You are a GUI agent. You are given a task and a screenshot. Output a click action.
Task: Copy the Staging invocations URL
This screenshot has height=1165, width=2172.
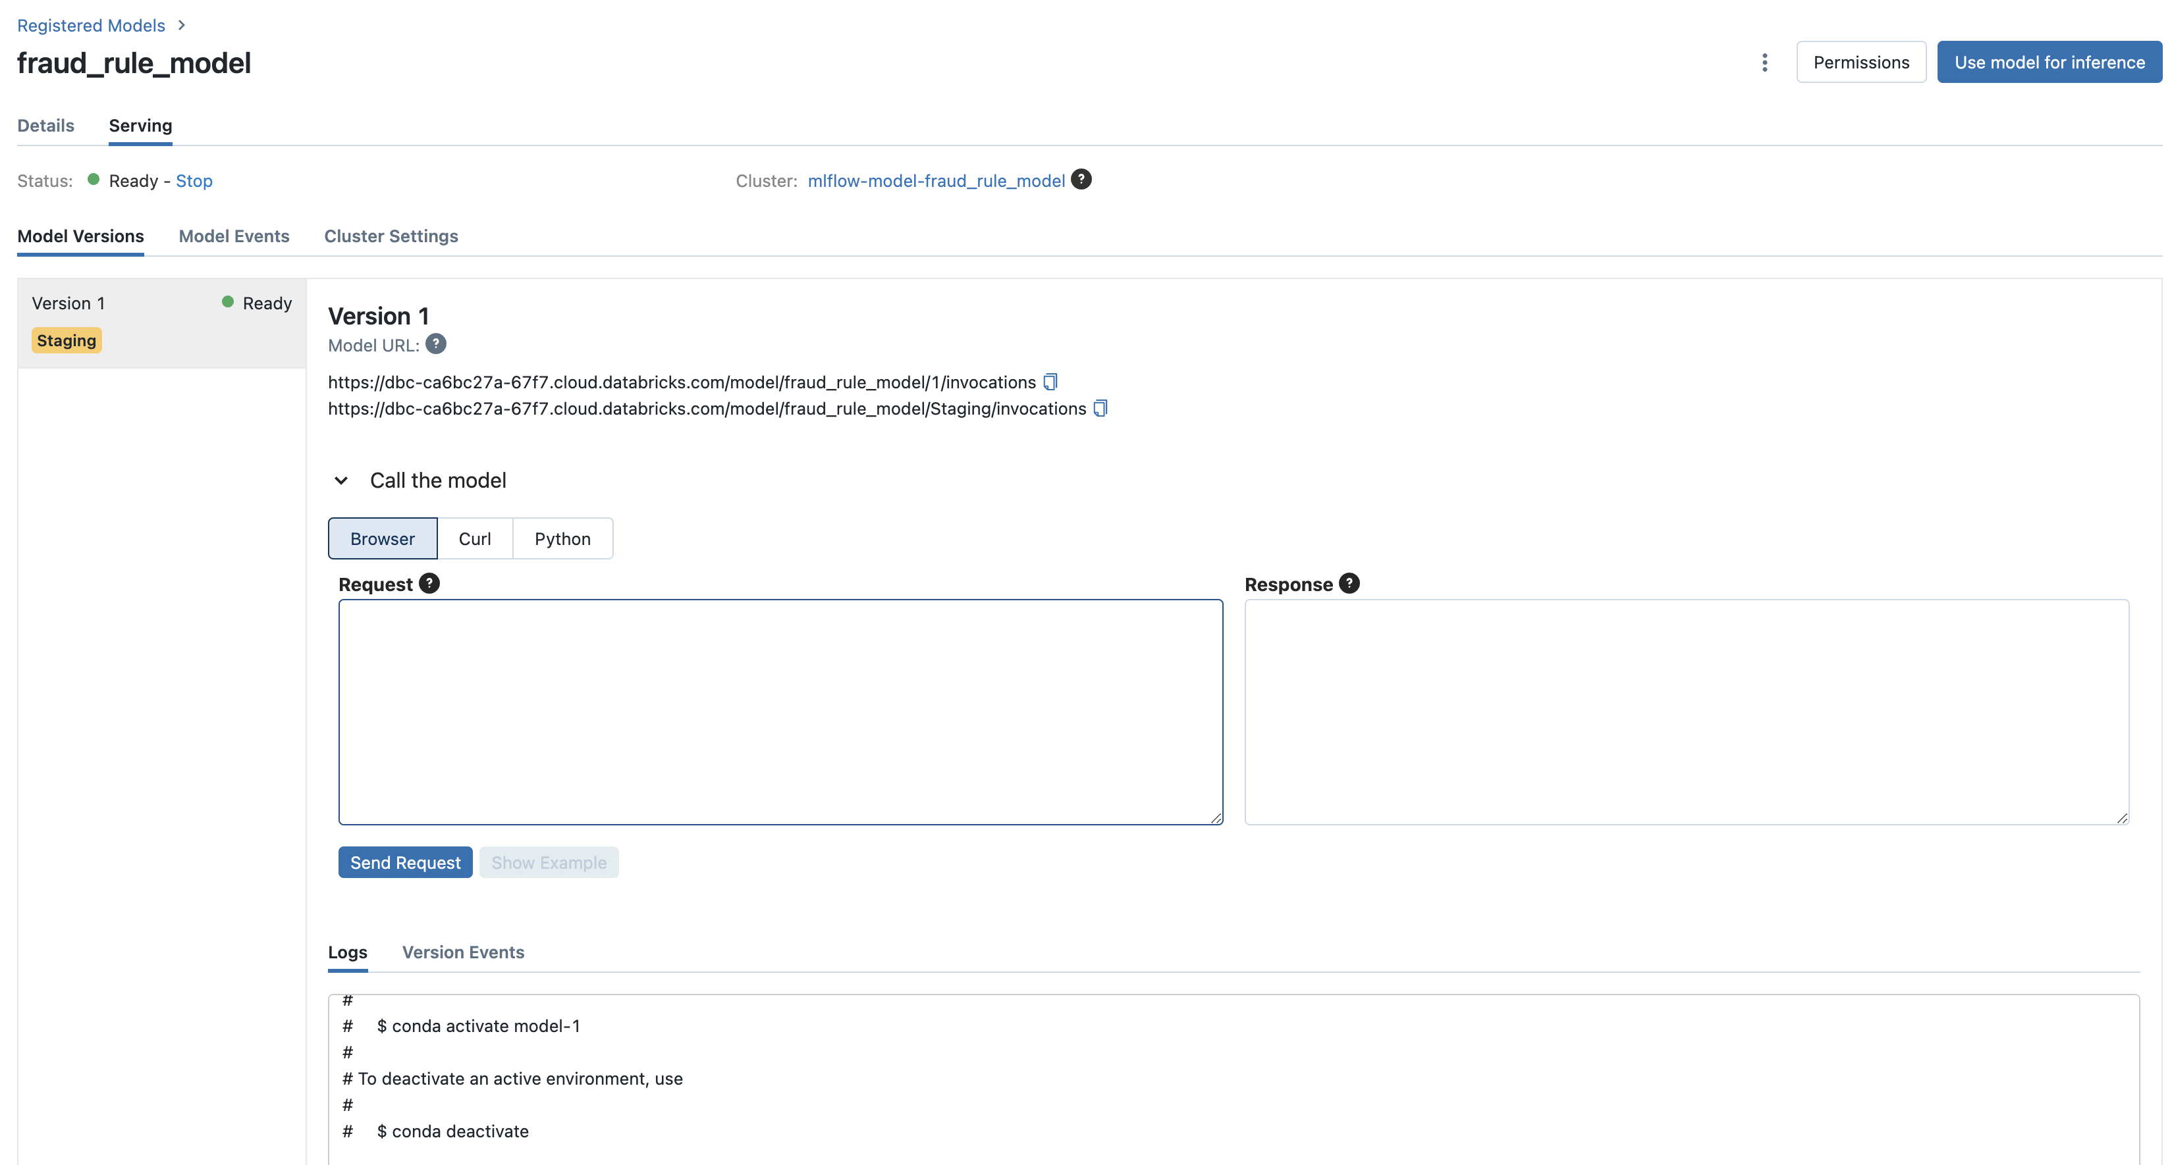click(x=1099, y=409)
